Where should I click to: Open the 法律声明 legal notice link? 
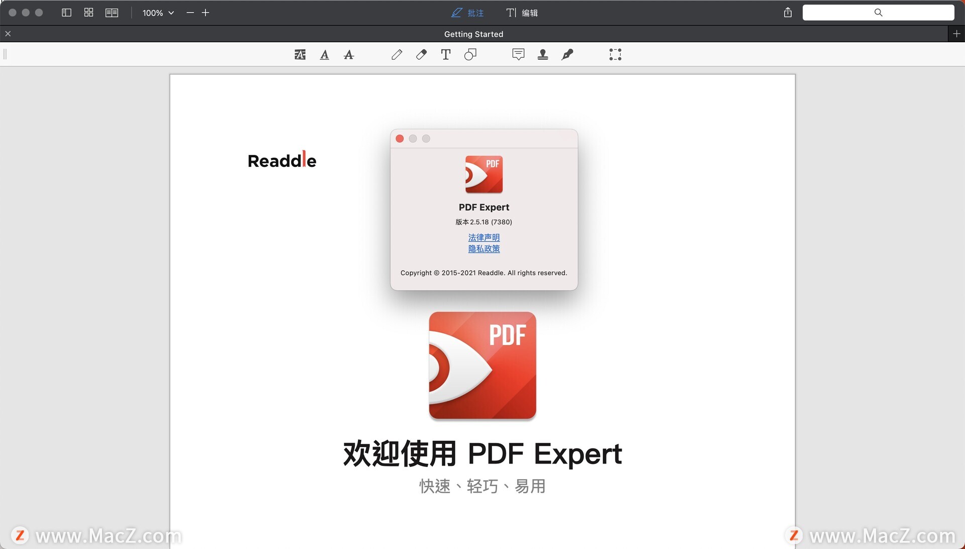(484, 237)
